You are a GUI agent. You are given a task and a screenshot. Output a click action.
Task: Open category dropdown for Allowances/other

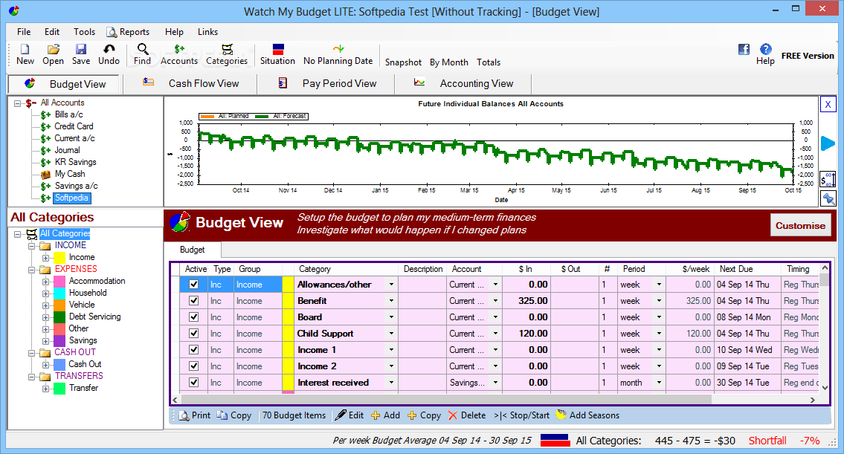[x=391, y=285]
